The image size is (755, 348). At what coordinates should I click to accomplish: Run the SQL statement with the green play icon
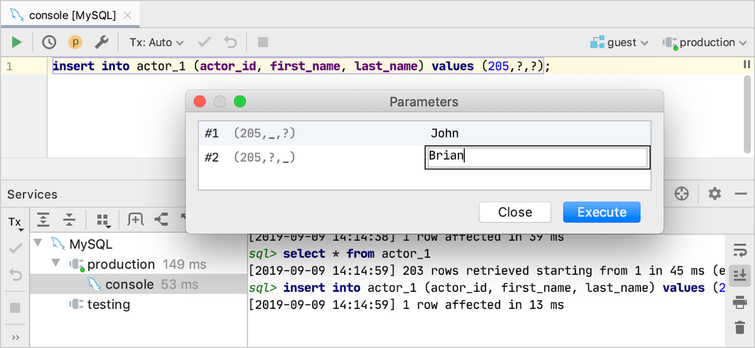16,42
